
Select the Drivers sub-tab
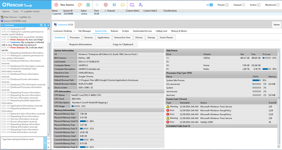(139, 38)
